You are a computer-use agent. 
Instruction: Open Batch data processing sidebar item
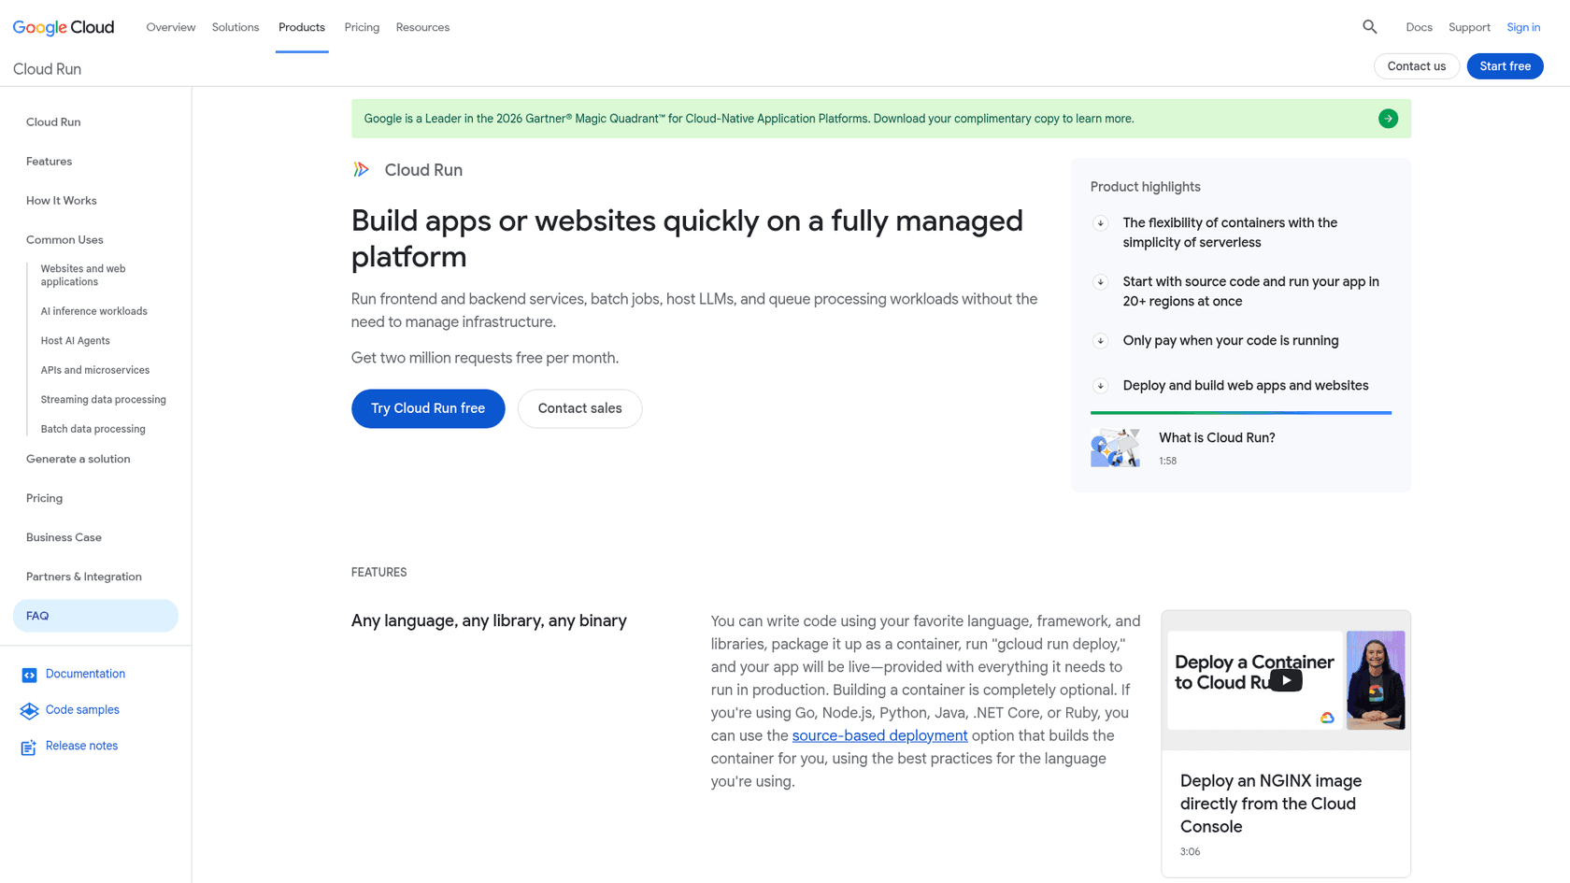coord(93,429)
